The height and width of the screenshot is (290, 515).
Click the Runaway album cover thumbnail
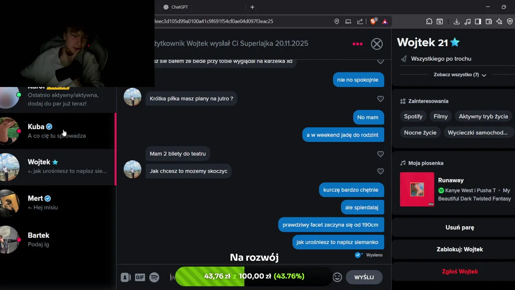point(417,189)
